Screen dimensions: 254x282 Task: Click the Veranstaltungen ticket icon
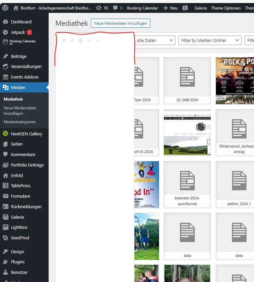(x=5, y=67)
